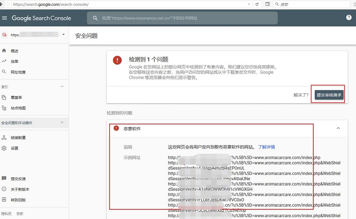Click the red alert icon beside 检测到 1 个问题

pos(117,60)
